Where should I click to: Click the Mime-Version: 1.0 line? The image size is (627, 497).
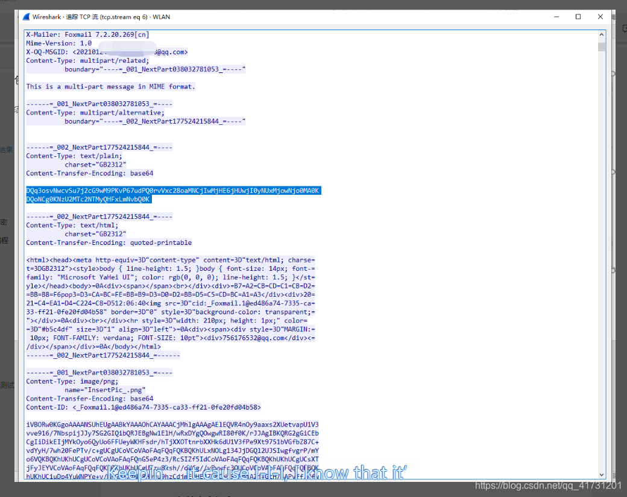pos(59,43)
